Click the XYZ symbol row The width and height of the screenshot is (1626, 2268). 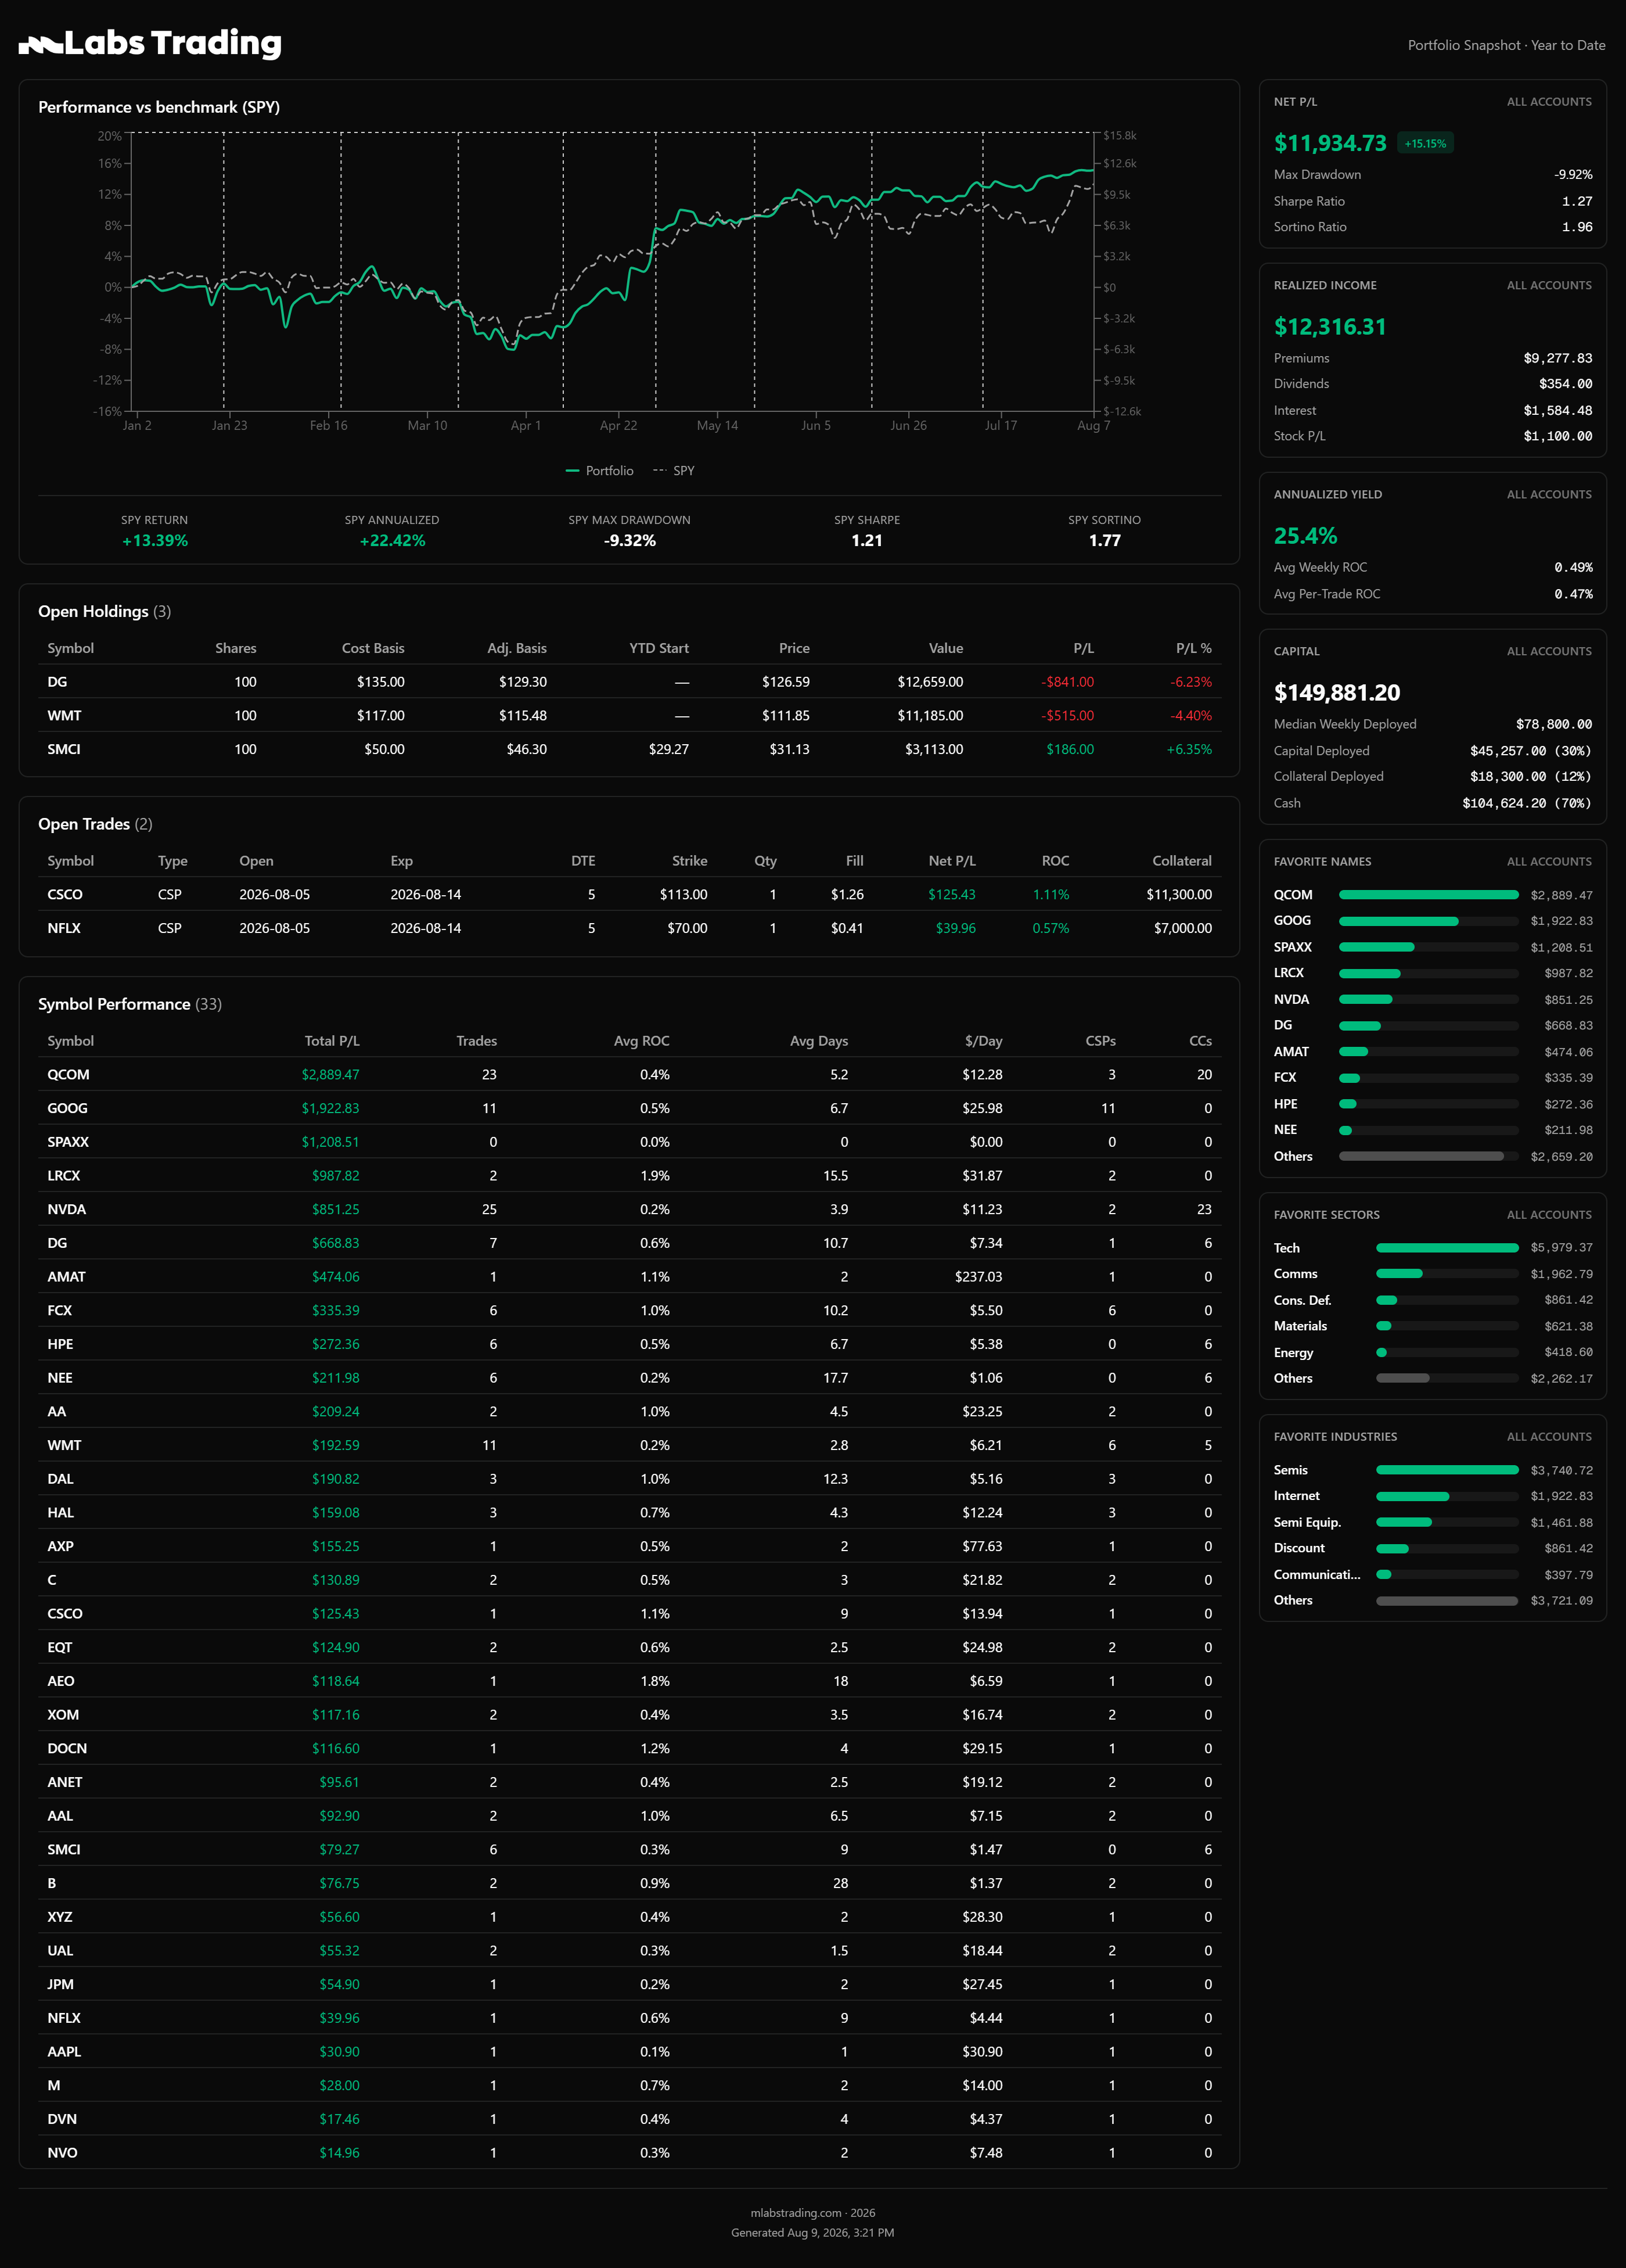(x=629, y=1917)
